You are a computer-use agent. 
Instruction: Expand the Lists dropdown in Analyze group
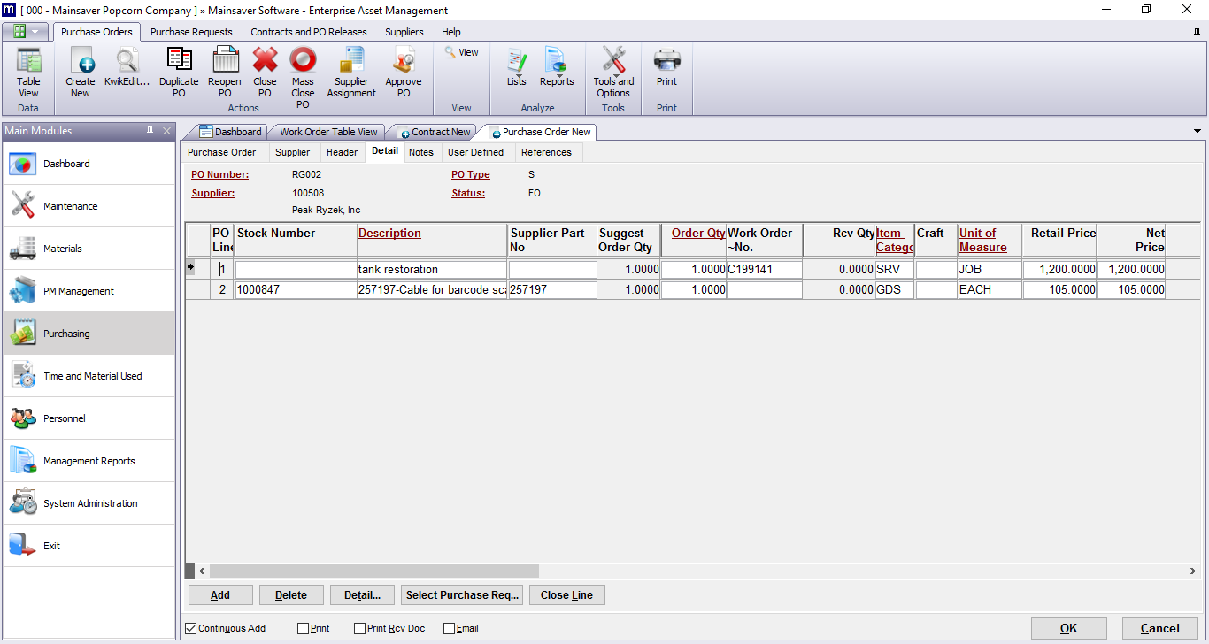pyautogui.click(x=516, y=67)
